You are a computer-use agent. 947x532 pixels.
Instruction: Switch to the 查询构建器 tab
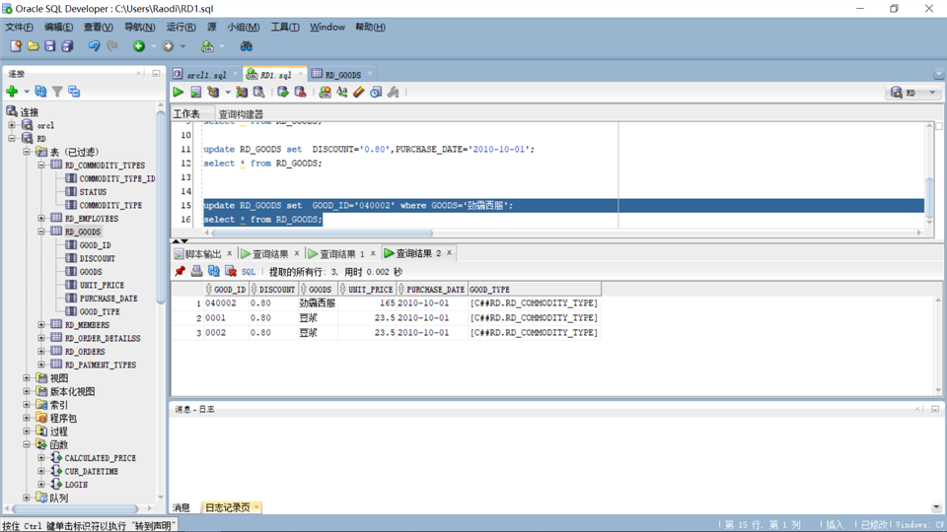click(241, 114)
